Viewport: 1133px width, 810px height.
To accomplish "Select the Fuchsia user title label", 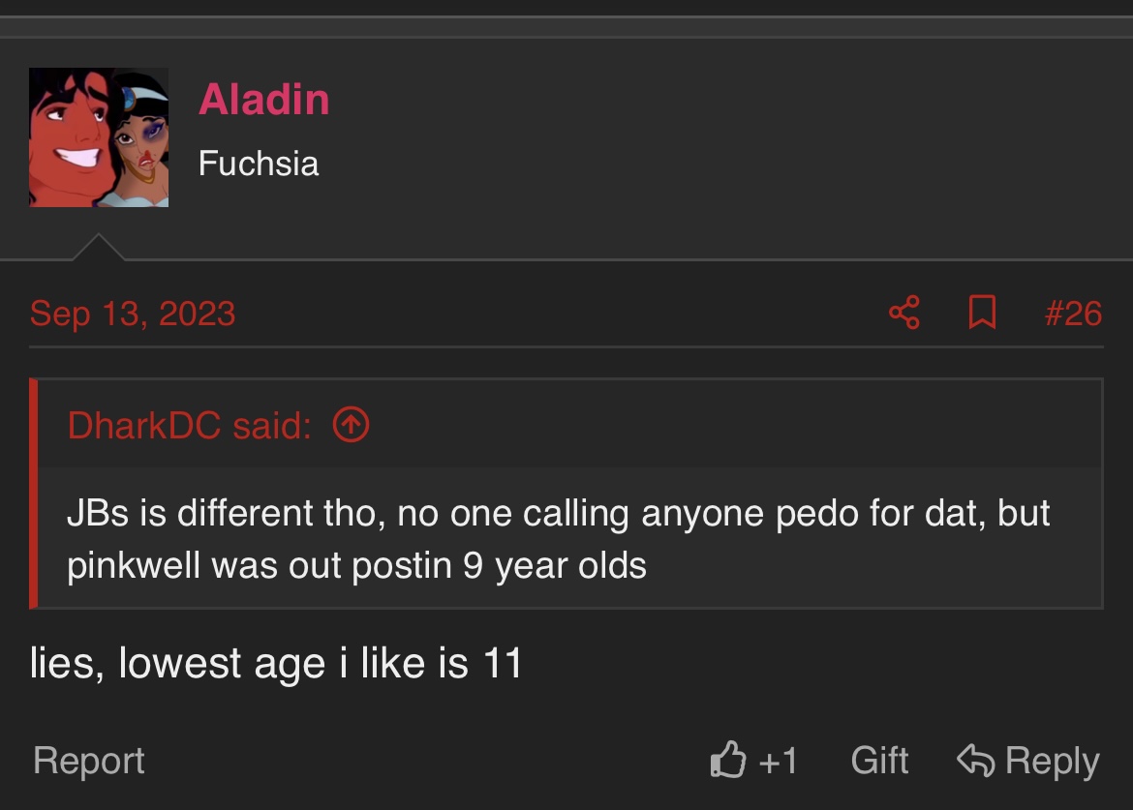I will click(x=259, y=164).
